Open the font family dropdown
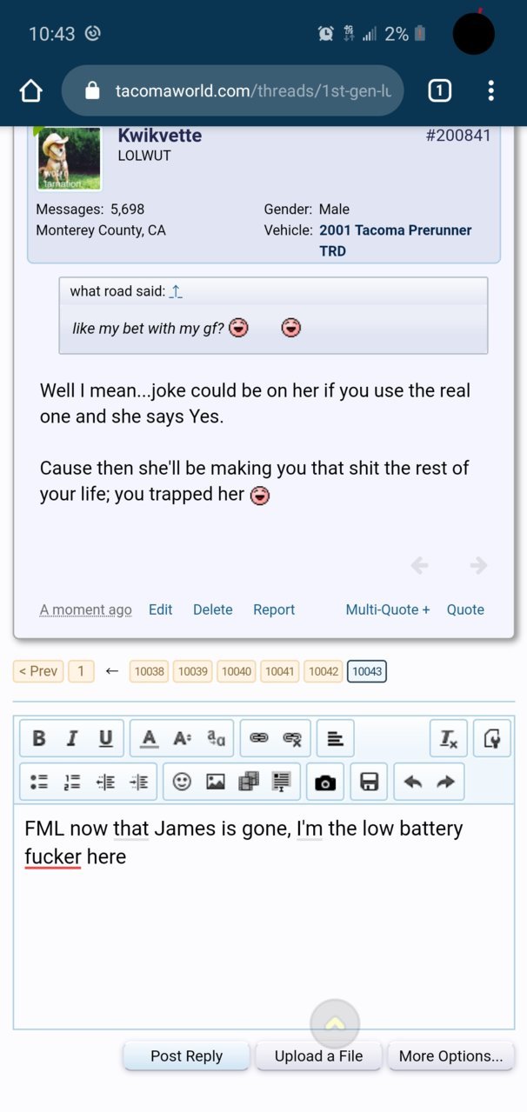 (x=216, y=739)
